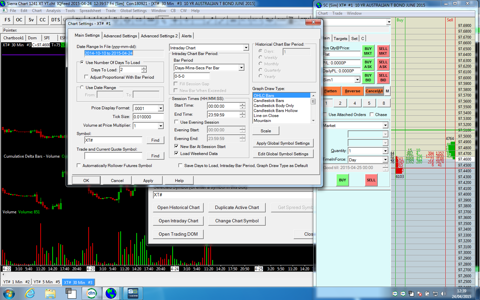Screen dimensions: 480x300
Task: Open the S5 Trading taskbar icon
Action: pos(133,293)
